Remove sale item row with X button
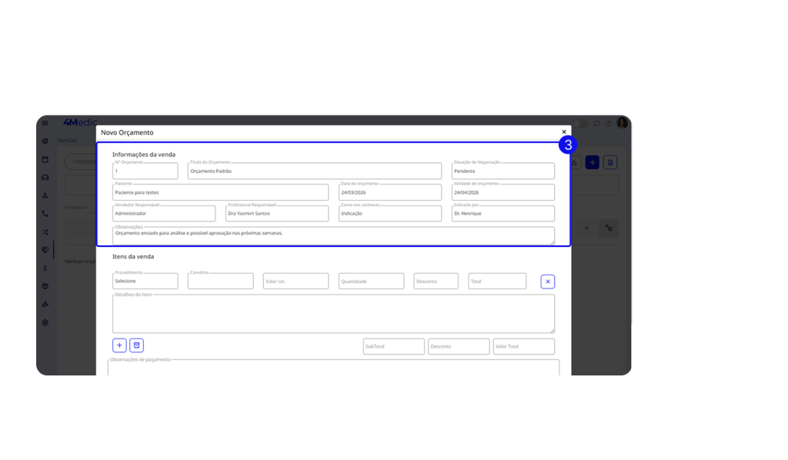The image size is (788, 460). click(547, 282)
